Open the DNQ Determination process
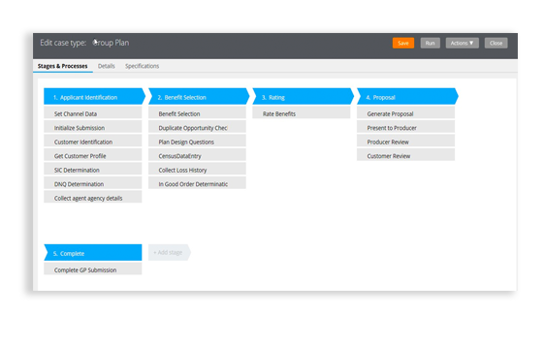Viewport: 545px width, 349px height. pos(93,183)
